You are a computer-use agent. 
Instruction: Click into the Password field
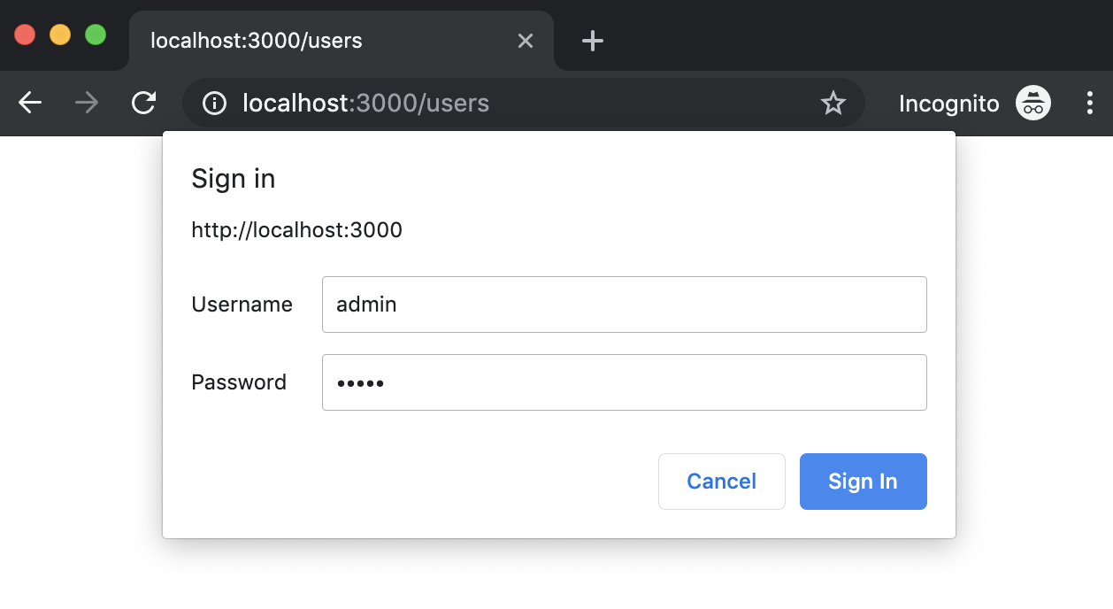tap(624, 382)
